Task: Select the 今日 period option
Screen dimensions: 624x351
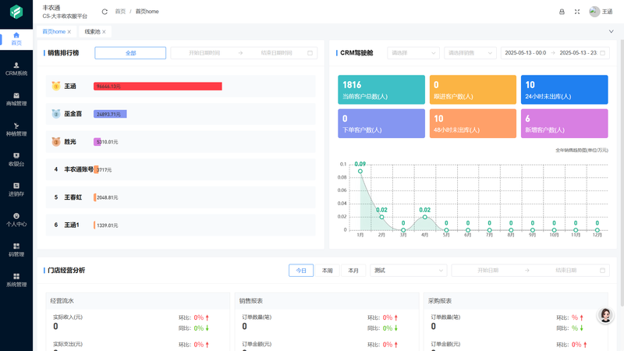Action: tap(301, 270)
